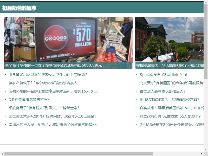Open article about 华尔街女神 killing relatives

point(43,83)
